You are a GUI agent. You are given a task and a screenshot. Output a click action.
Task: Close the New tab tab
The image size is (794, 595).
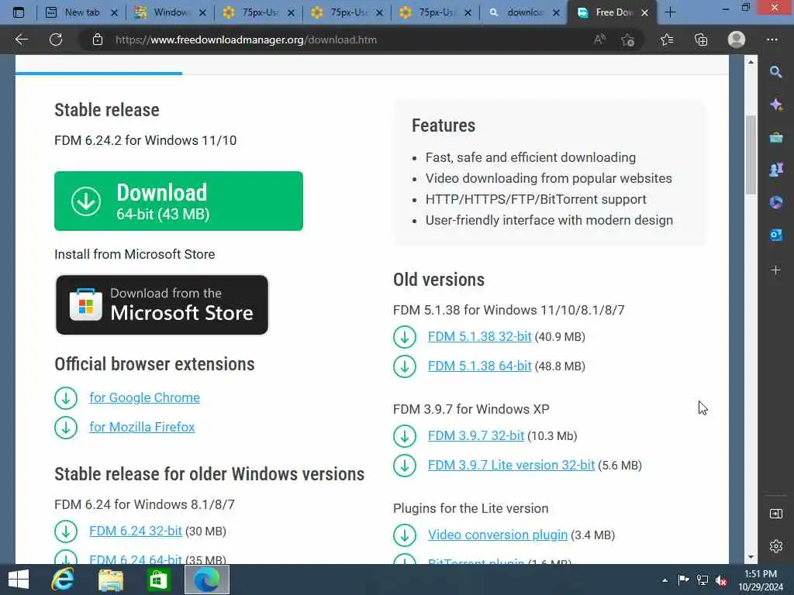[x=114, y=12]
